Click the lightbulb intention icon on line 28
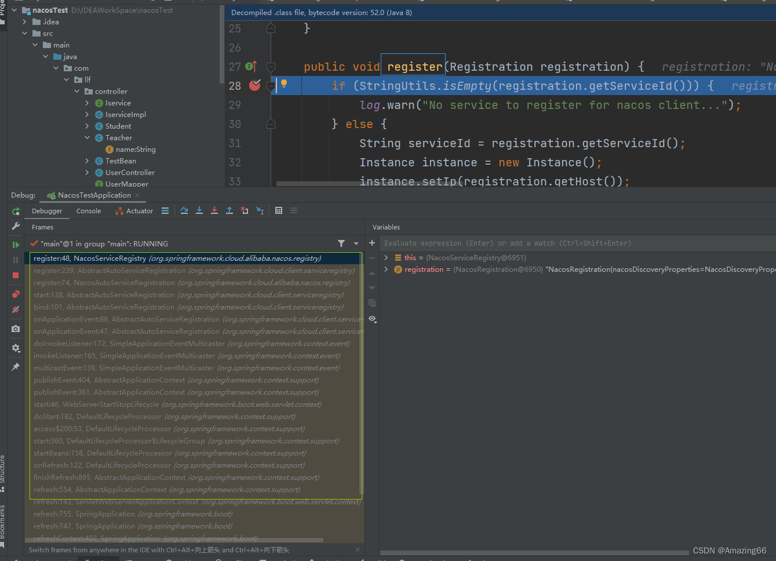 click(284, 84)
